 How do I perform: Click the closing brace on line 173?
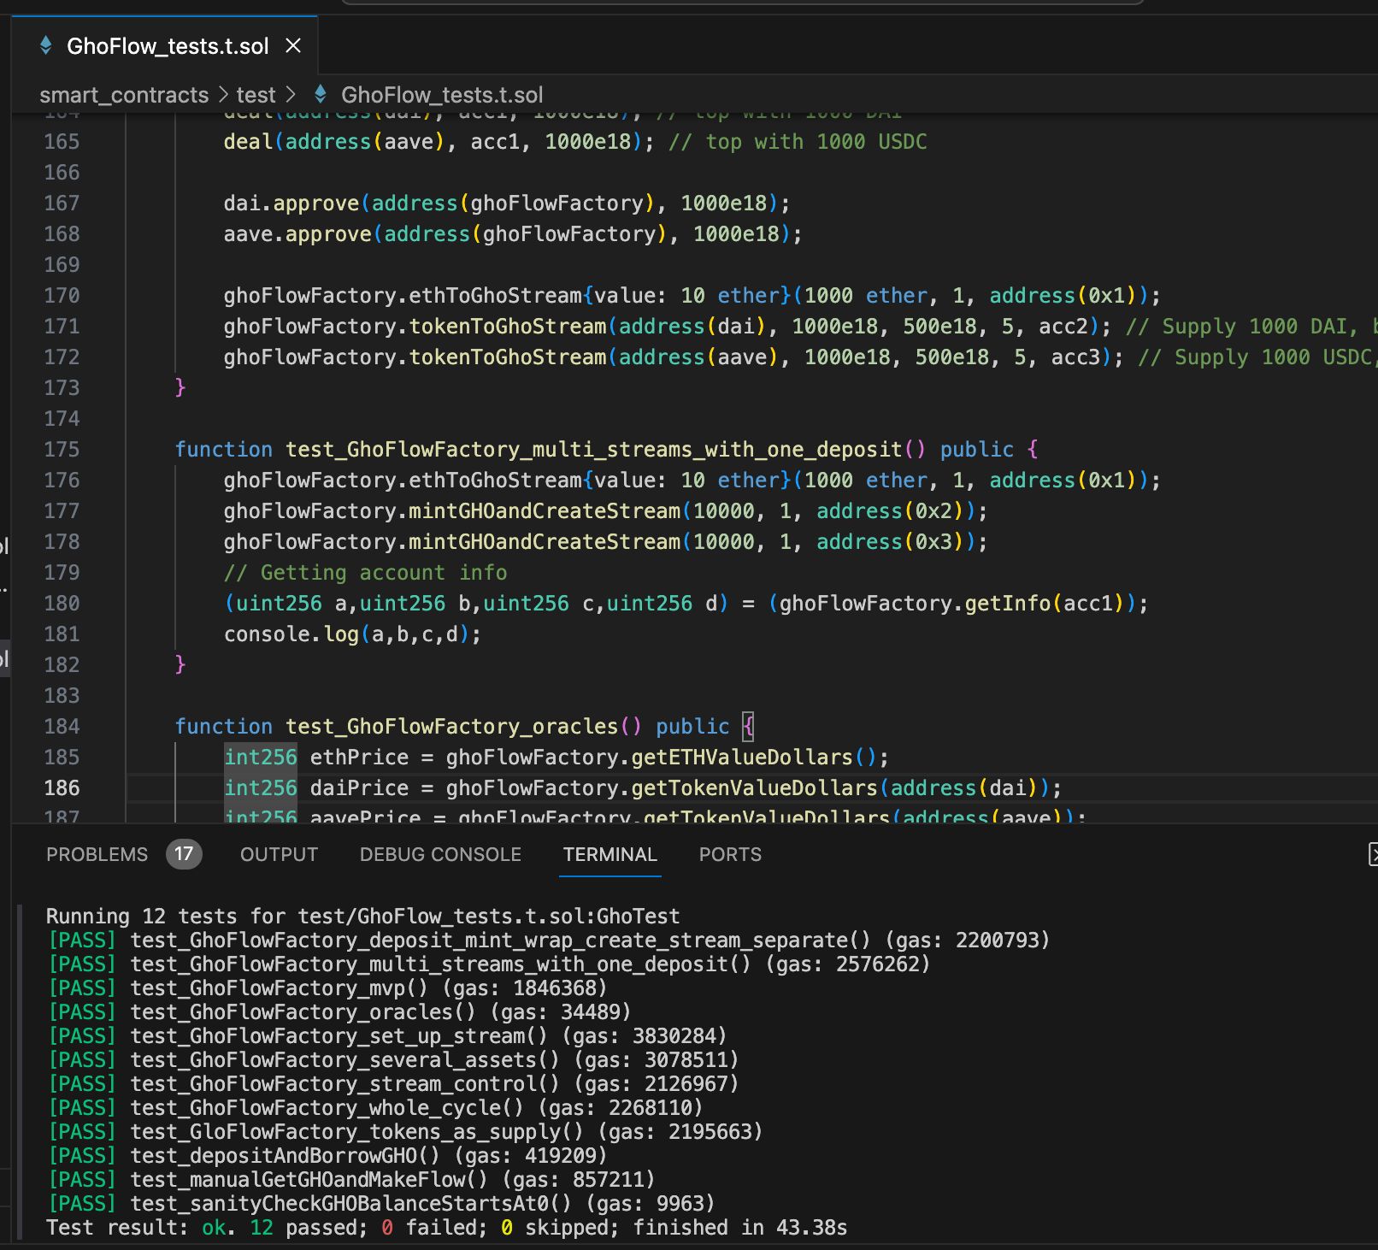(180, 388)
